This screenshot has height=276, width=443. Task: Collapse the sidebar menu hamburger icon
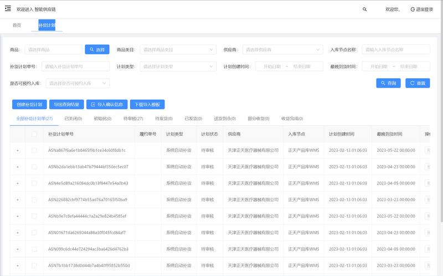tap(8, 8)
